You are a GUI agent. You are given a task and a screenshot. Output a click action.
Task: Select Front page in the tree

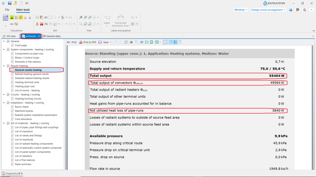[x=21, y=45]
